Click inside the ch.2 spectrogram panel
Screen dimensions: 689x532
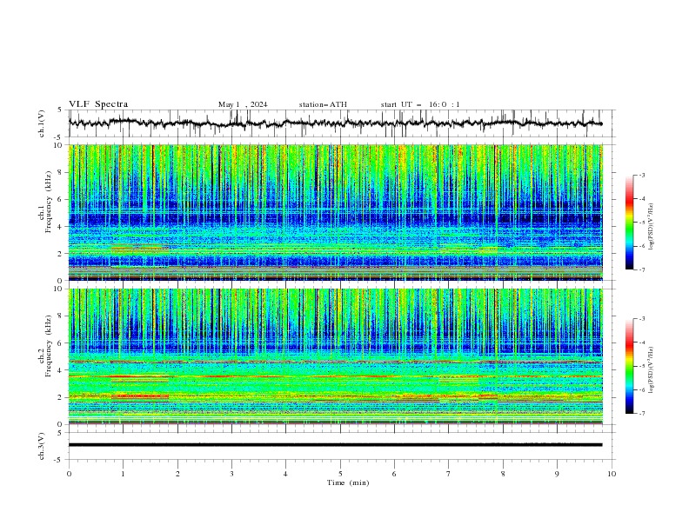coord(335,356)
